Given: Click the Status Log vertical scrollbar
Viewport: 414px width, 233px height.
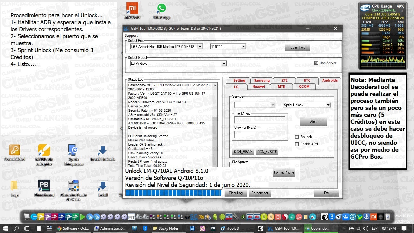Looking at the screenshot, I should point(215,125).
